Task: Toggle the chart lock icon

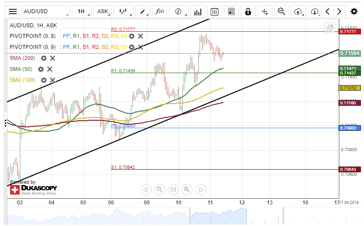Action: point(248,11)
